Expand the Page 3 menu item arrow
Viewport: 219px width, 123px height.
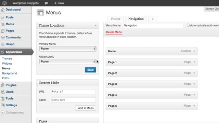pyautogui.click(x=194, y=84)
